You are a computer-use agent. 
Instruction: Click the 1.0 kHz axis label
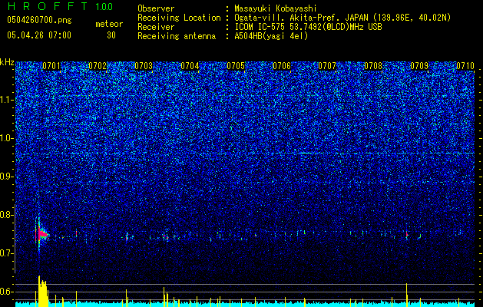tap(7, 138)
